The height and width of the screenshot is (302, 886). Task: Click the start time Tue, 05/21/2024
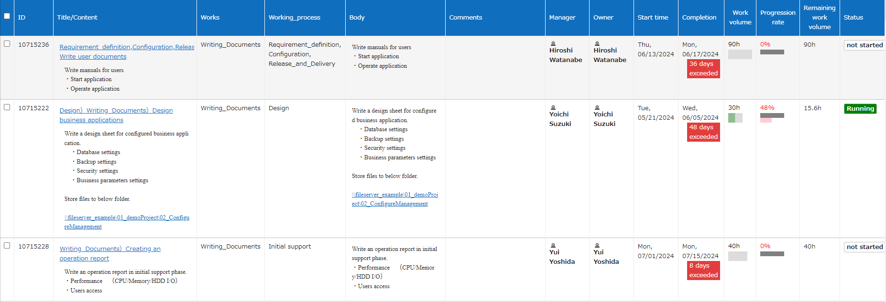pos(656,113)
